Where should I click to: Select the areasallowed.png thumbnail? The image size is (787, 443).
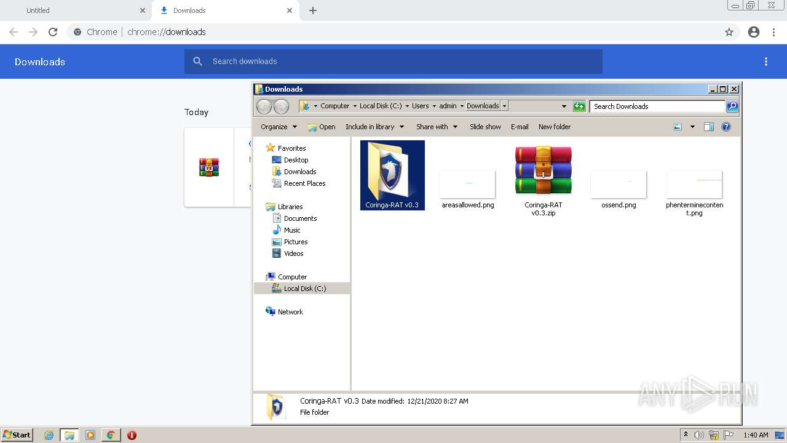(x=467, y=183)
